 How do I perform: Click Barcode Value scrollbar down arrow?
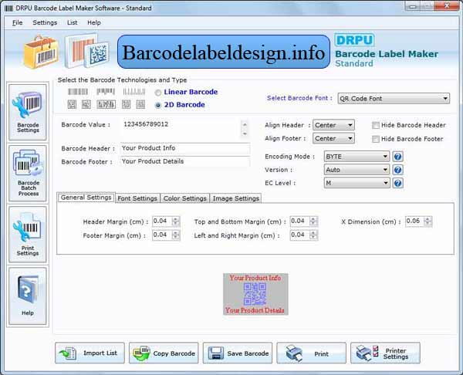coord(245,134)
